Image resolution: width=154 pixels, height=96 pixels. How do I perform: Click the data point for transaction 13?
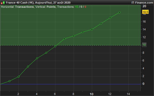[x=119, y=12]
